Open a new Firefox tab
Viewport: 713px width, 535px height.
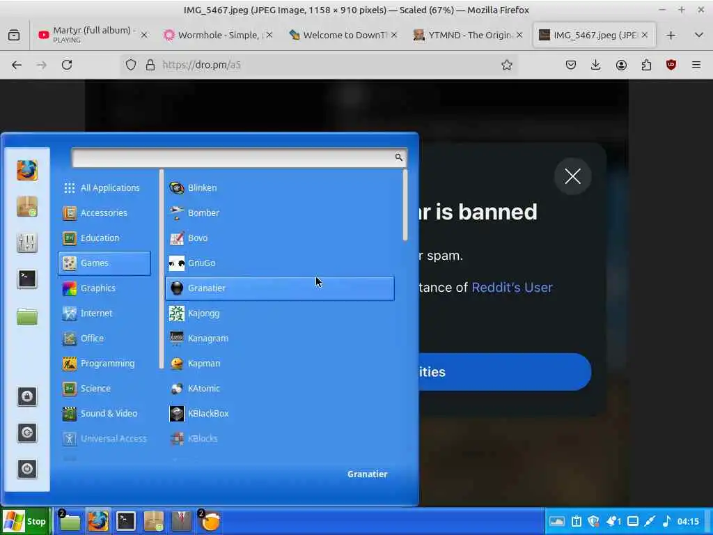[x=671, y=35]
